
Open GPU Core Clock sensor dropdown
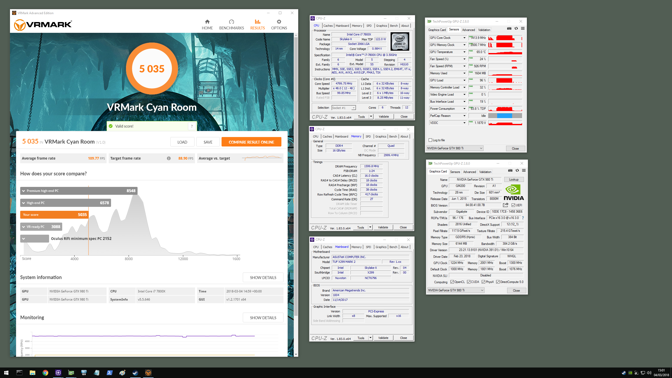coord(464,38)
